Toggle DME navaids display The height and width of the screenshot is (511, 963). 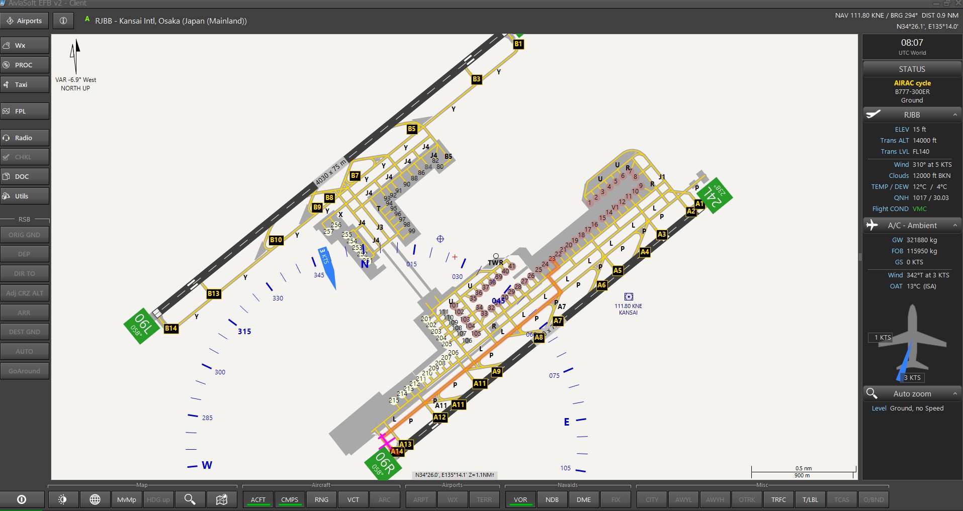(584, 499)
